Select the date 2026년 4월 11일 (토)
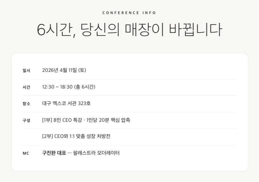 point(64,70)
